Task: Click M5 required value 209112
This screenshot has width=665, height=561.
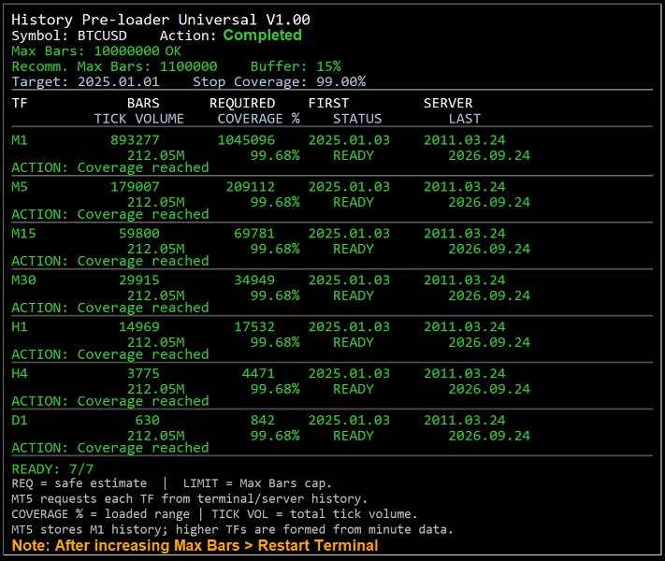Action: (x=251, y=187)
